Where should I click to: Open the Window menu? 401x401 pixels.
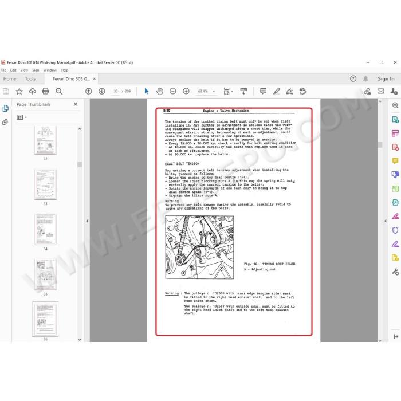pos(50,70)
